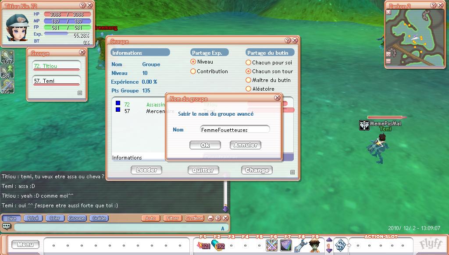Select Contribution experience sharing
This screenshot has width=449, height=255.
(x=193, y=71)
